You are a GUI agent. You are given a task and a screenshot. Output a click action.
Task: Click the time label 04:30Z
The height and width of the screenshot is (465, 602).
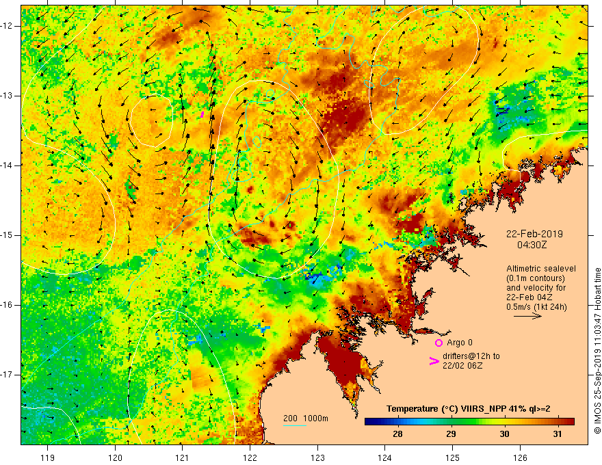[x=532, y=245]
